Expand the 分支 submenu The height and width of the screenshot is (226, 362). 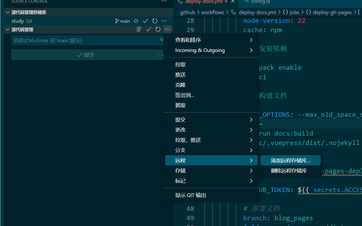click(180, 150)
